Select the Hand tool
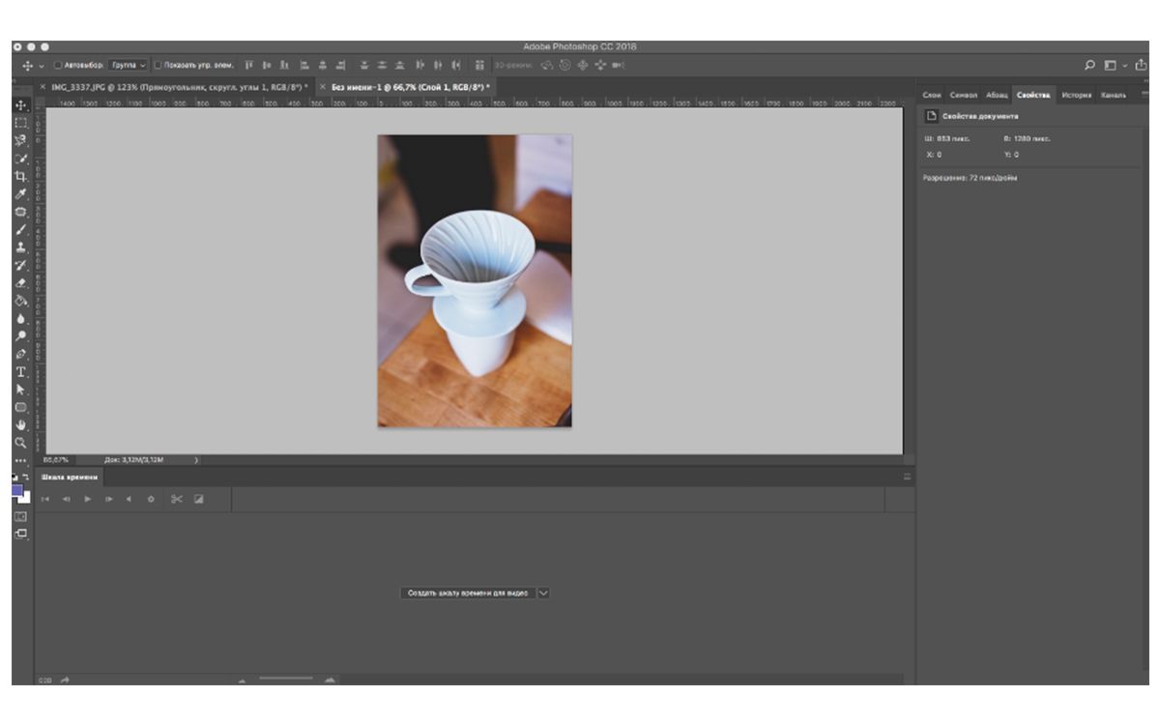This screenshot has width=1160, height=725. coord(20,424)
